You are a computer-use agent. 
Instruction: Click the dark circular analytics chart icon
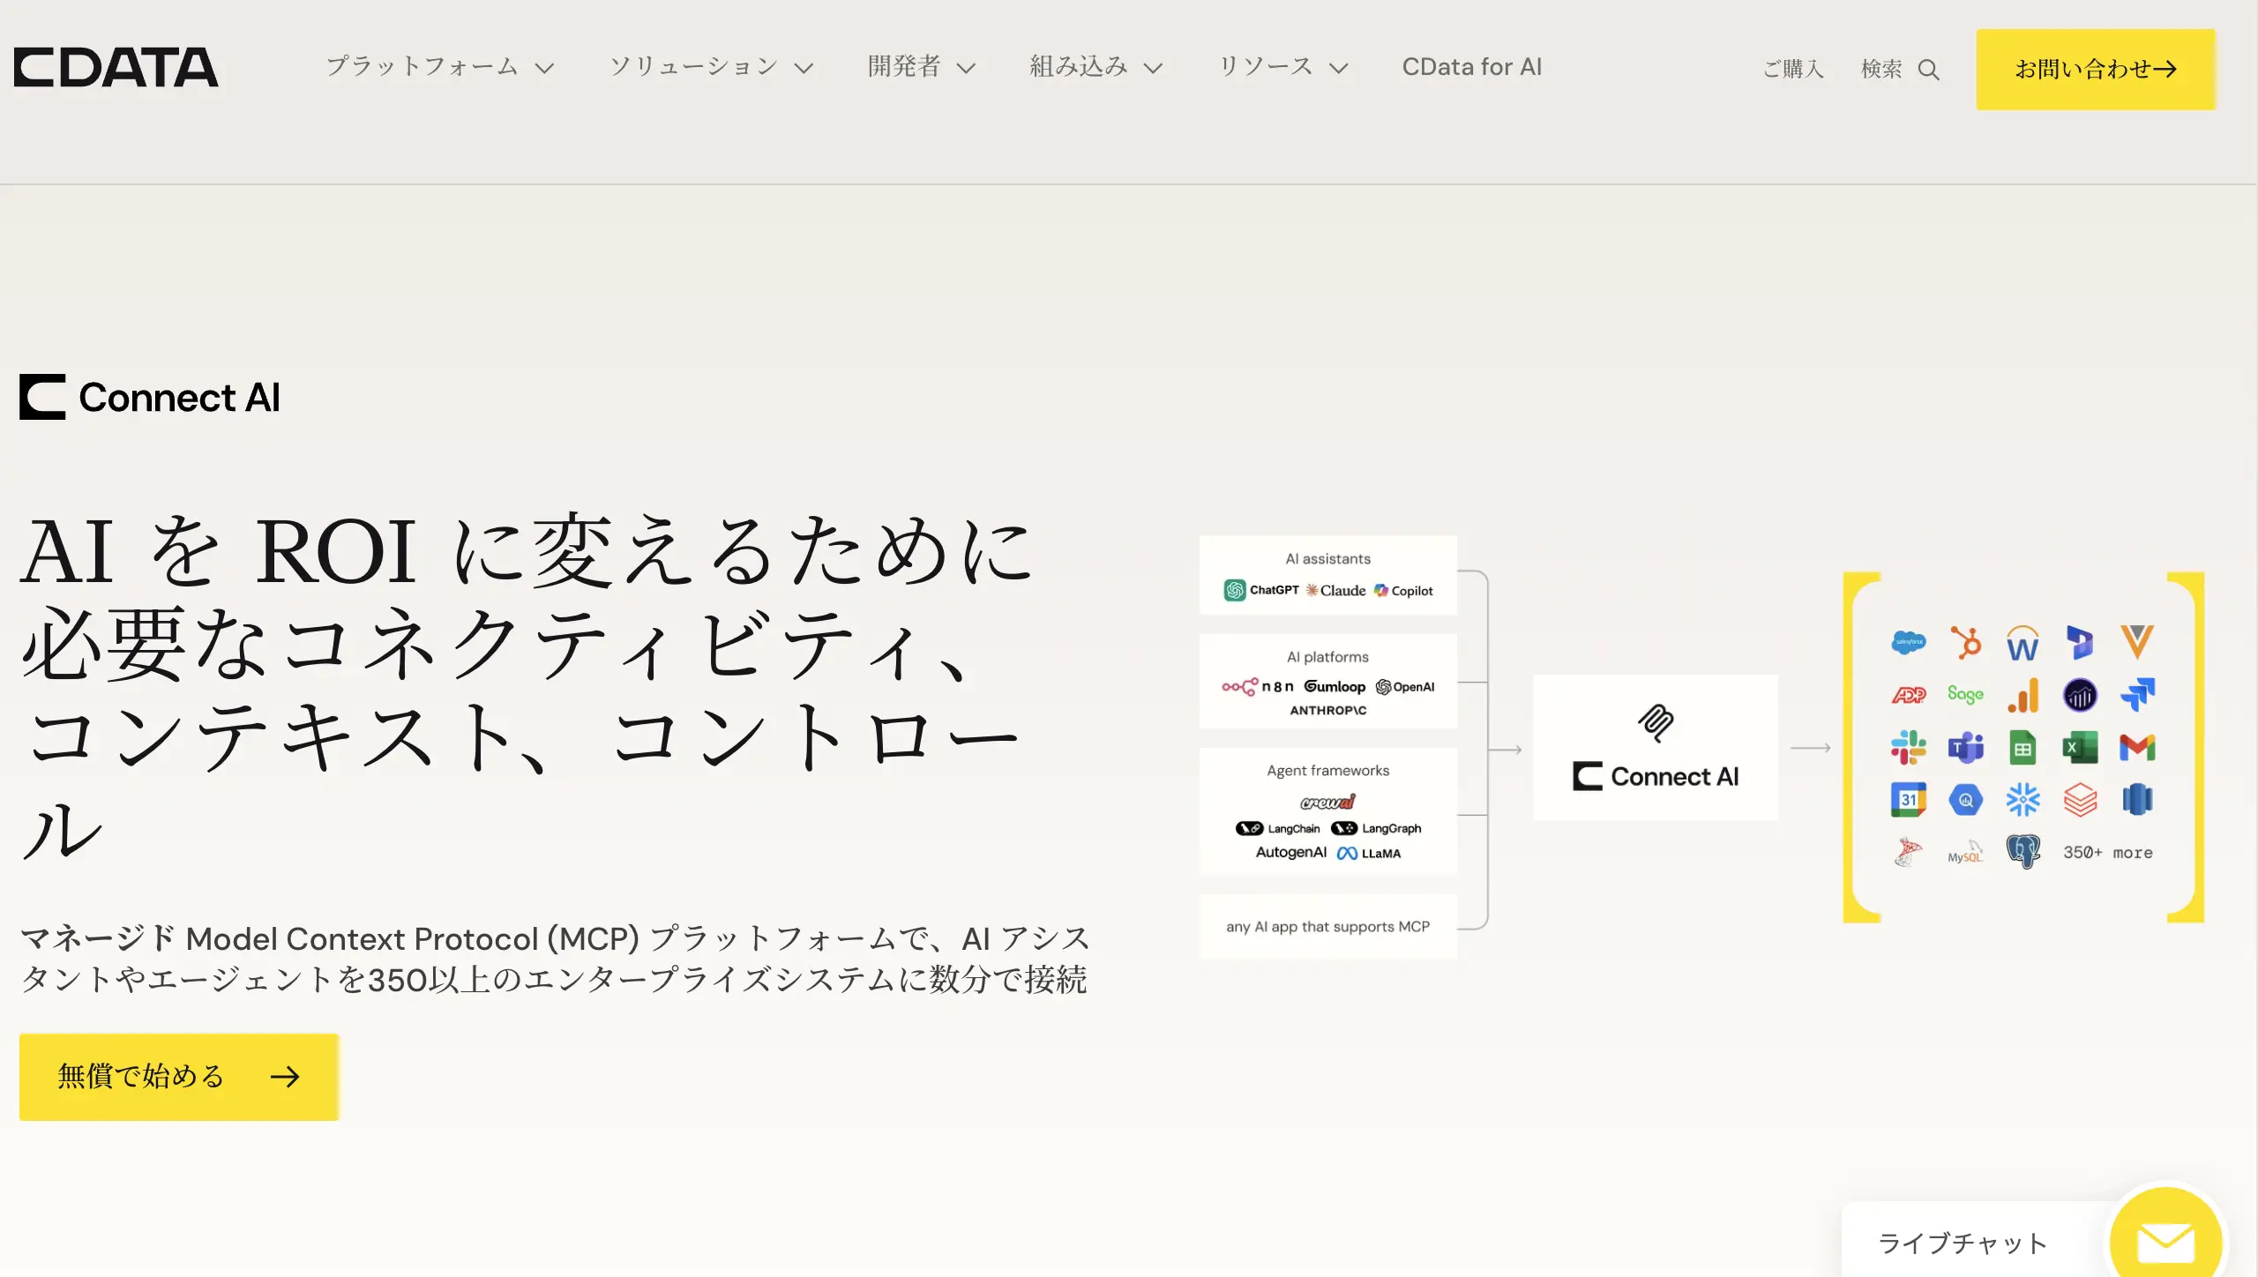(2080, 695)
